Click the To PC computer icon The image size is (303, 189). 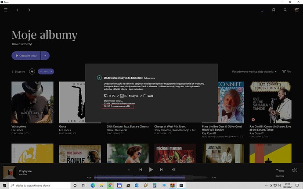[x=105, y=96]
